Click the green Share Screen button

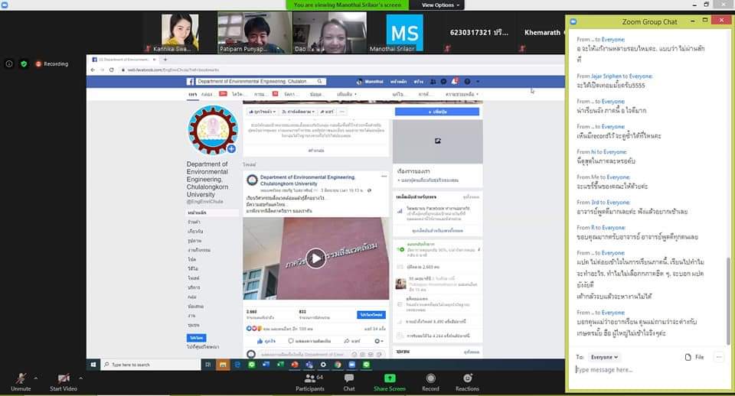390,382
